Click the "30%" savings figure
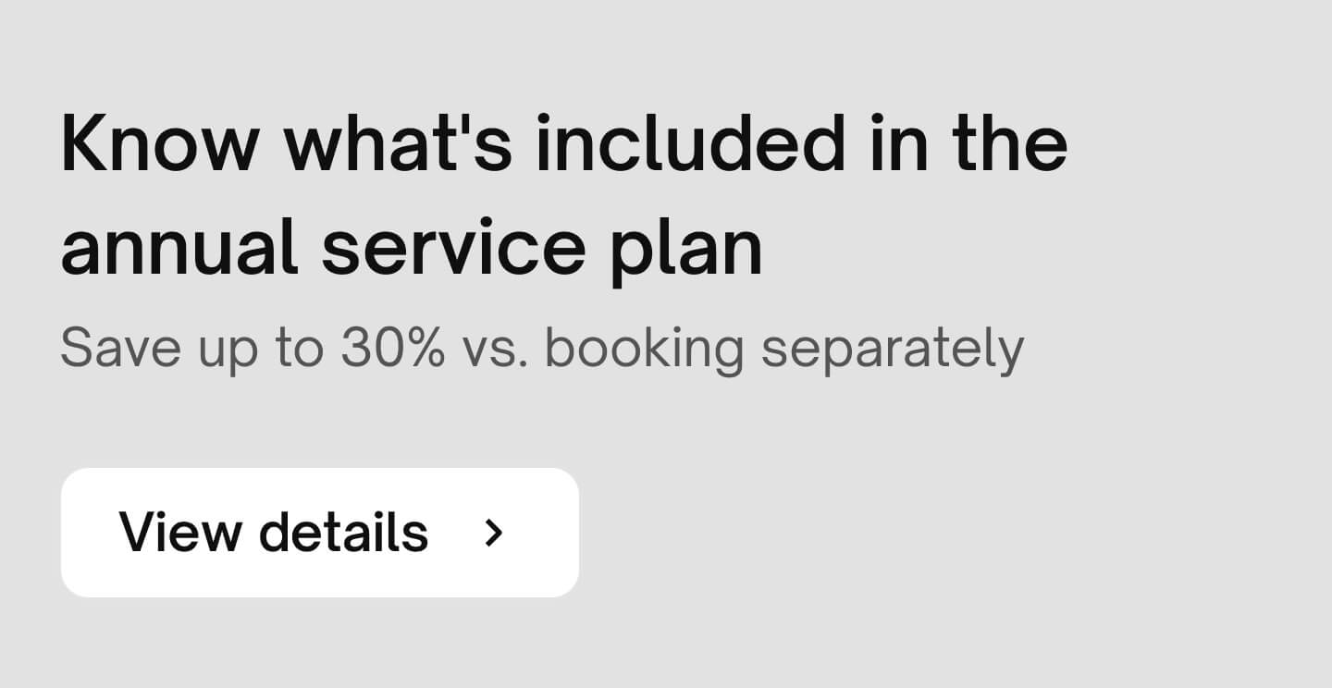 (x=392, y=348)
